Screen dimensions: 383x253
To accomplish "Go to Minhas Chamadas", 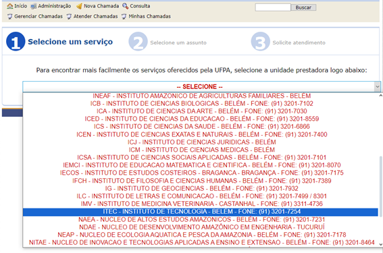I will click(150, 16).
